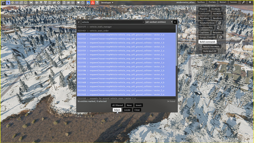Open the Prefabs menu

[212, 2]
